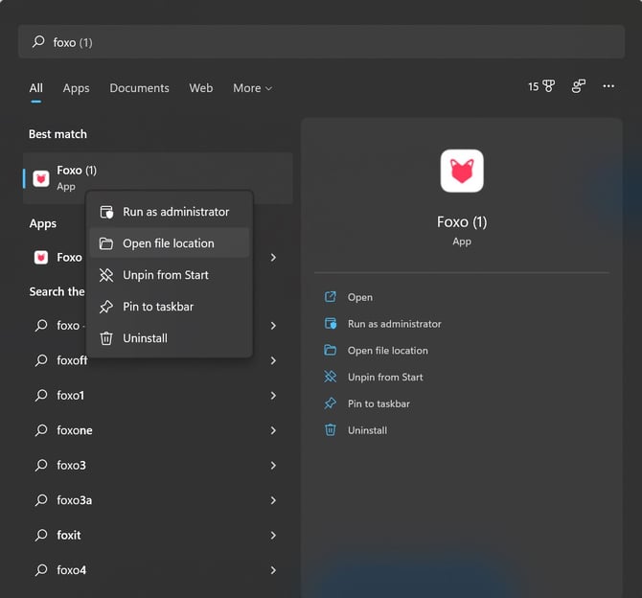Click the blue unpin icon in right pane
The image size is (642, 598).
point(331,377)
